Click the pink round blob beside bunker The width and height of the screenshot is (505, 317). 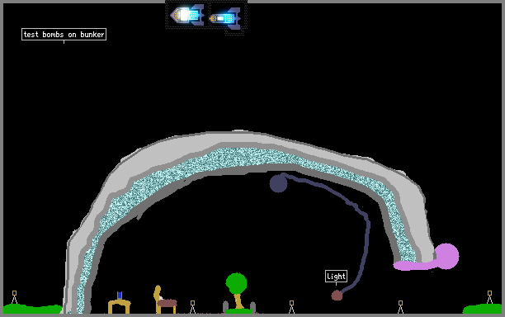point(446,256)
